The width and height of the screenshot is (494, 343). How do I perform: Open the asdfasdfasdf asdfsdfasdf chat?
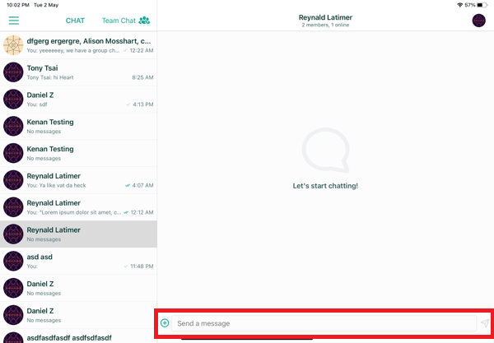pyautogui.click(x=88, y=336)
